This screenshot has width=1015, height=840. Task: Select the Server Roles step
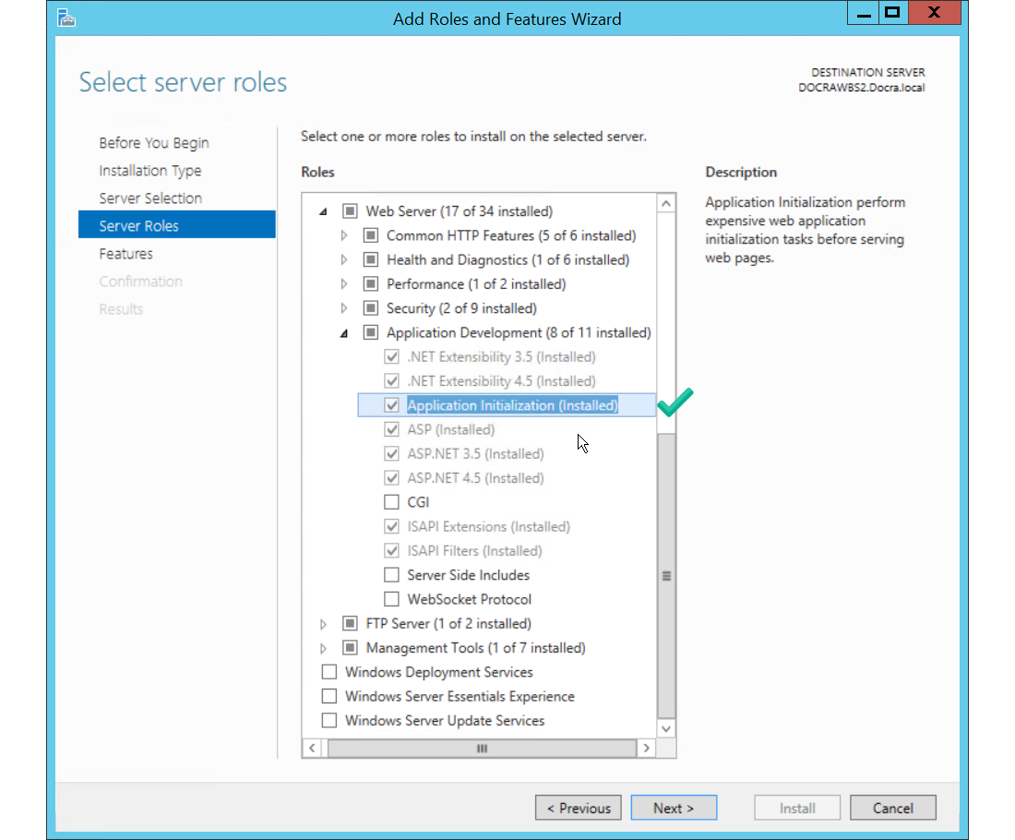(x=177, y=224)
